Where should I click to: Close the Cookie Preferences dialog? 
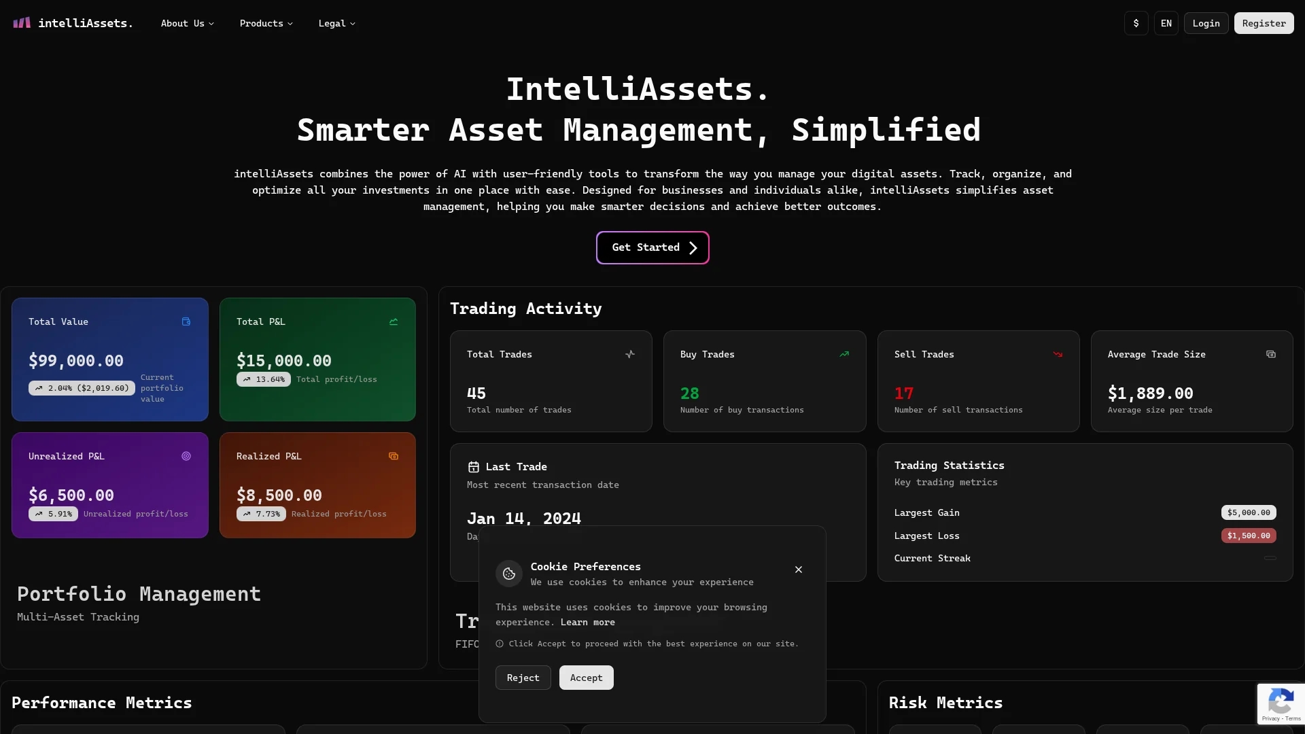coord(799,570)
